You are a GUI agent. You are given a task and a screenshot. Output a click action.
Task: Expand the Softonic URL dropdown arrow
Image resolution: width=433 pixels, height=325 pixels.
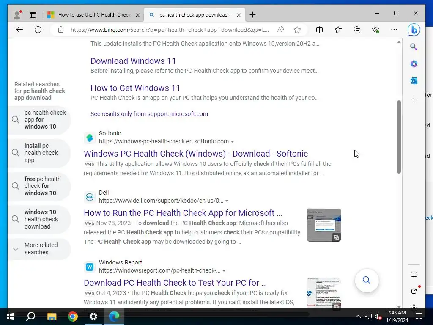click(x=232, y=141)
